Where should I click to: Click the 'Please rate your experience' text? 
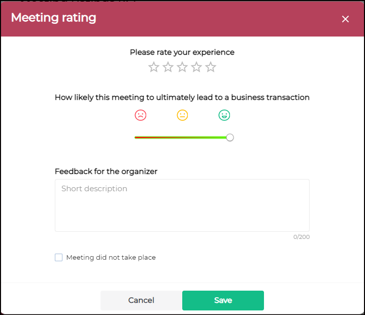pos(182,52)
